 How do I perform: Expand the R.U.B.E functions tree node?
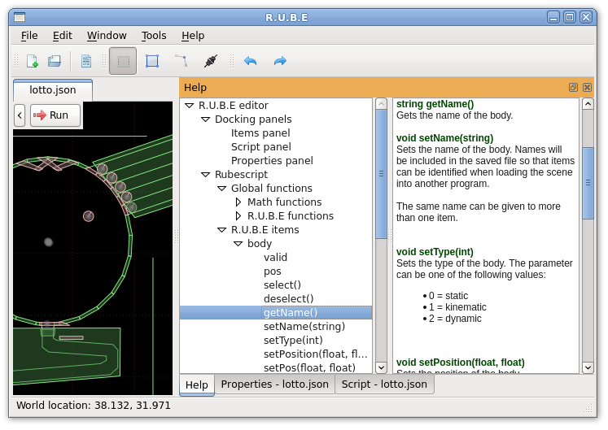pos(238,216)
